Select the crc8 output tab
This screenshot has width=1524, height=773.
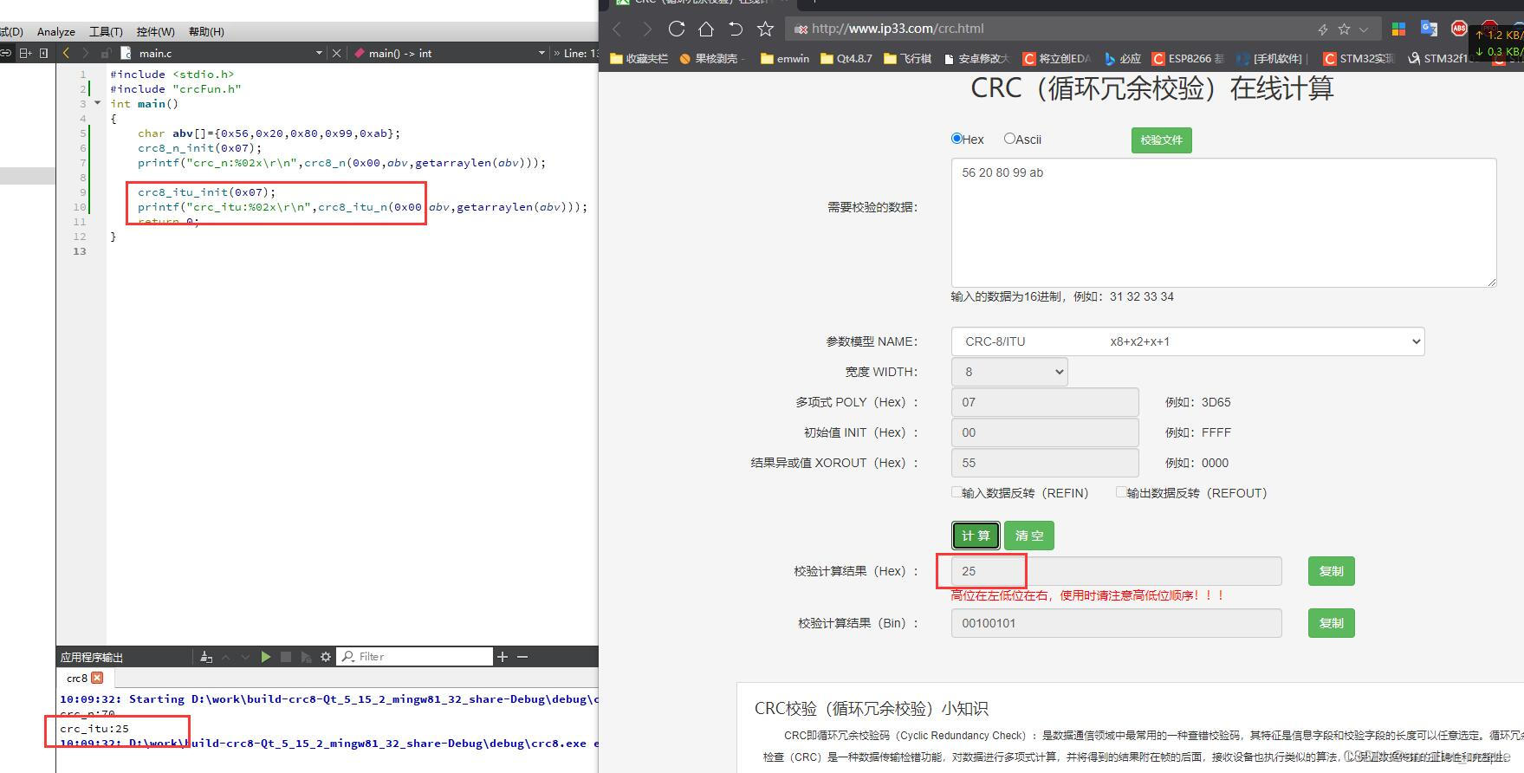pos(77,678)
